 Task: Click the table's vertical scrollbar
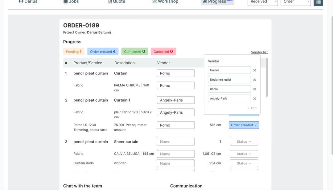pos(266,78)
